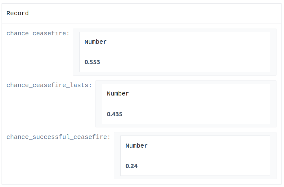Click blank space below chance_successful_ceasefire label
The image size is (284, 187).
[58, 160]
